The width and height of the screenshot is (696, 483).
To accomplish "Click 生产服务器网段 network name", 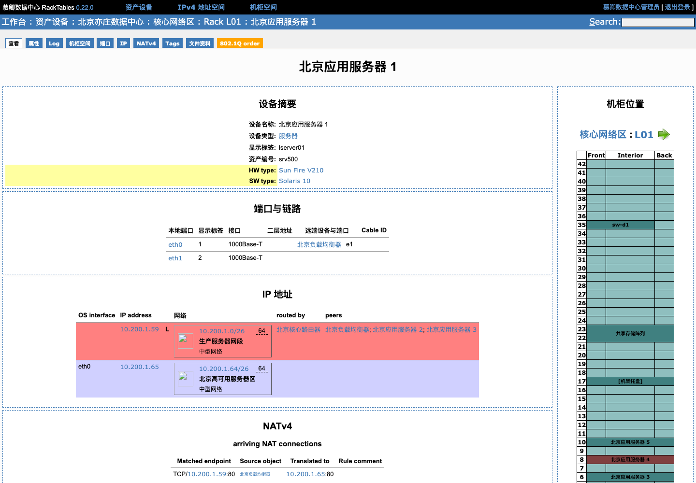I will tap(221, 341).
